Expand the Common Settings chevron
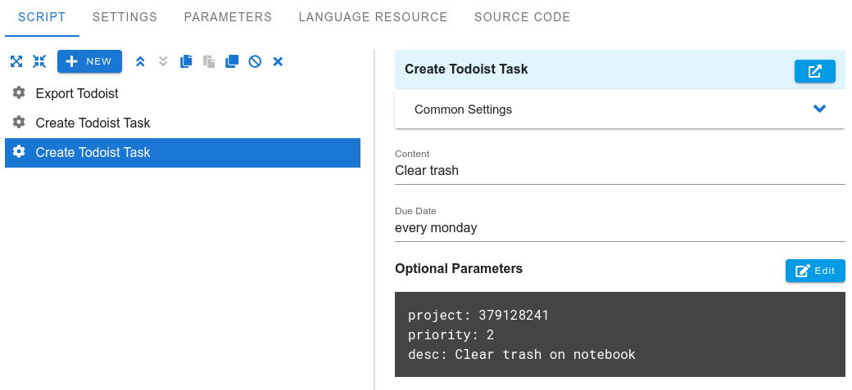The height and width of the screenshot is (390, 852). tap(819, 109)
